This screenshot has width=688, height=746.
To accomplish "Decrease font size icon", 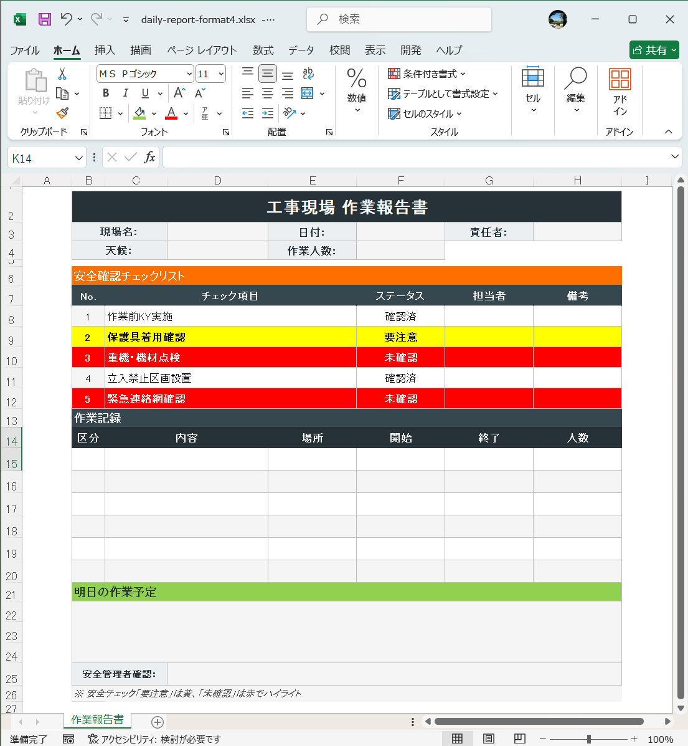I will tap(200, 93).
